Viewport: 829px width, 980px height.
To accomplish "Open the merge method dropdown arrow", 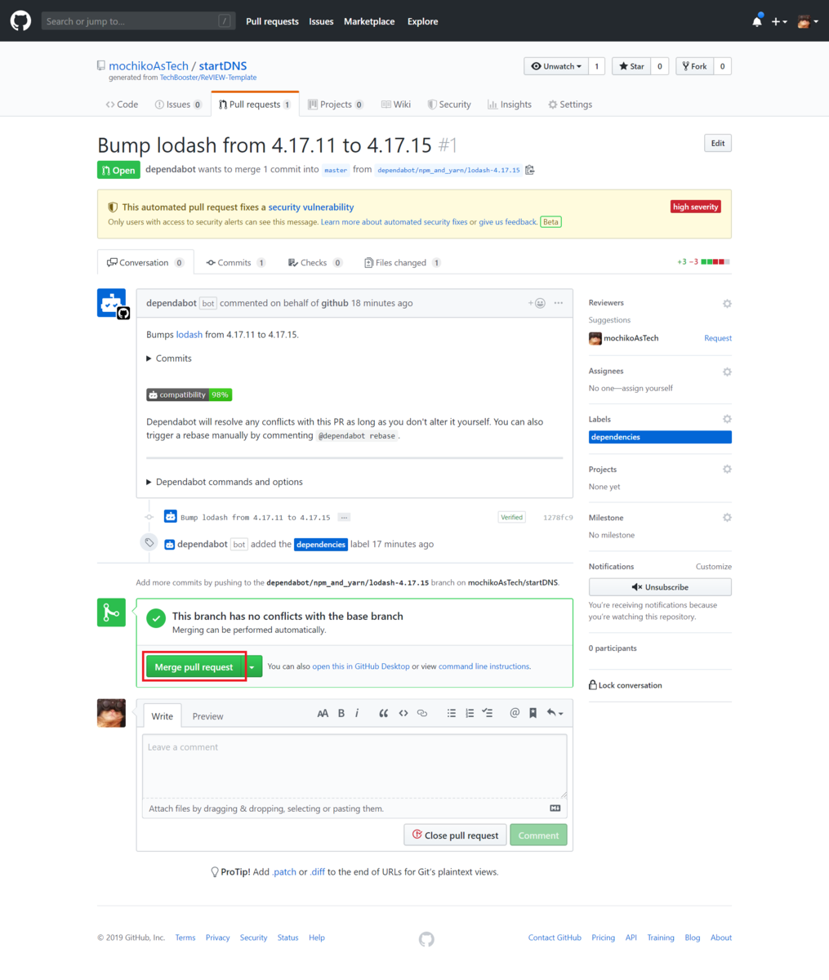I will (253, 667).
